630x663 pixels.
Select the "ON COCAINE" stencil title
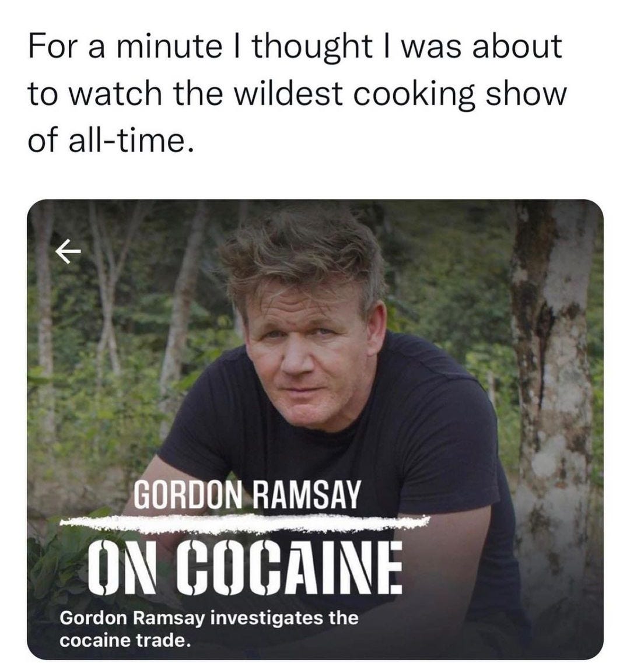tap(245, 567)
